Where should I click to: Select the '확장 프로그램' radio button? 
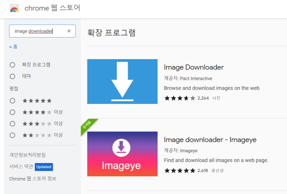coord(12,65)
